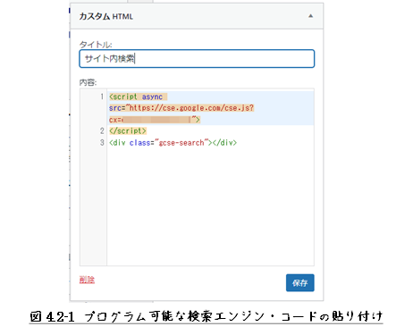Click line number 1 in gutter
413x335 pixels.
click(102, 96)
